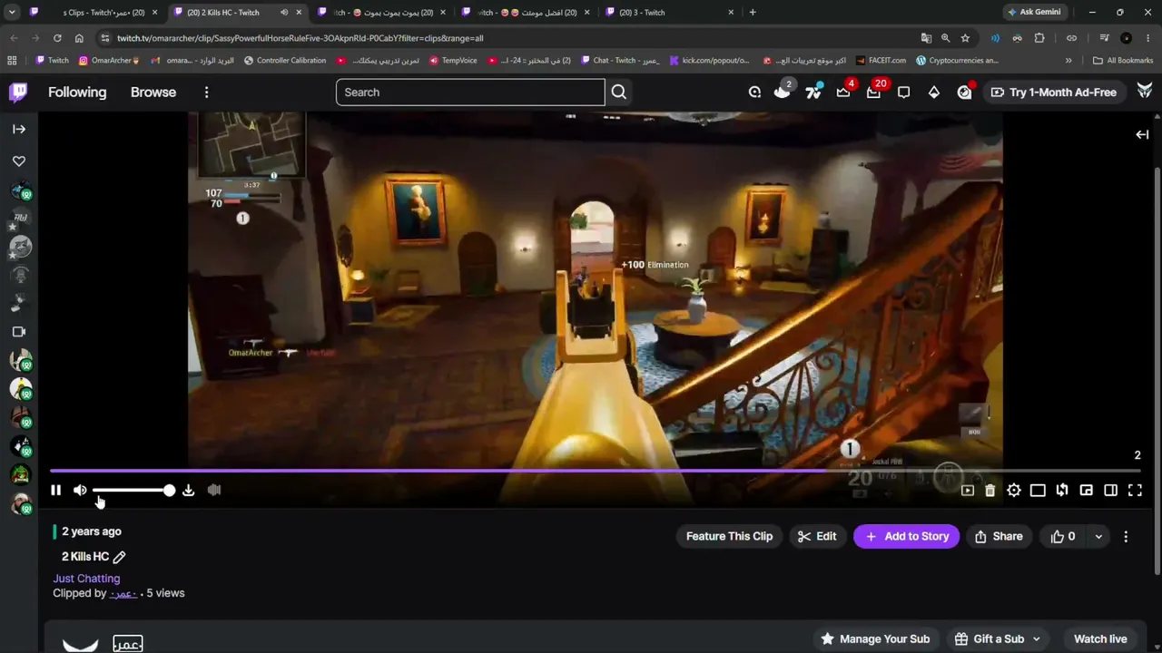Click Try 1-Month Ad-Free button

tap(1053, 92)
